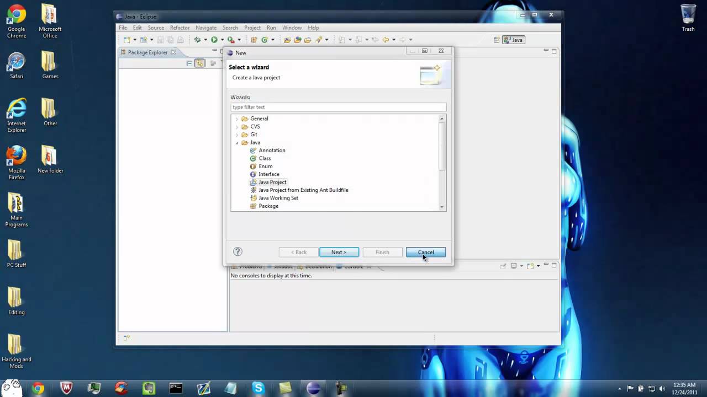Click the New Java Package toolbar icon
707x397 pixels.
(254, 40)
